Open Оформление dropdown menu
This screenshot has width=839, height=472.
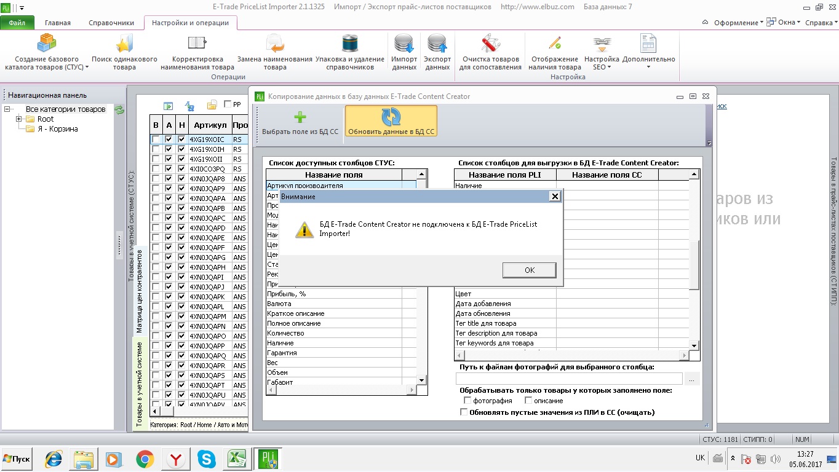tap(738, 23)
